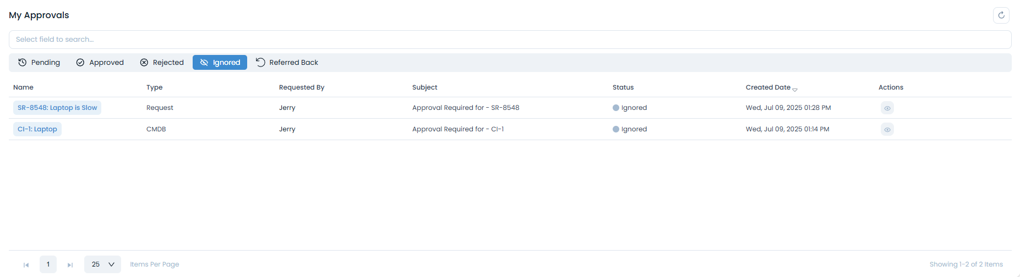View details of the SR-8548 approval via eye icon
Screen dimensions: 1020x277
887,108
